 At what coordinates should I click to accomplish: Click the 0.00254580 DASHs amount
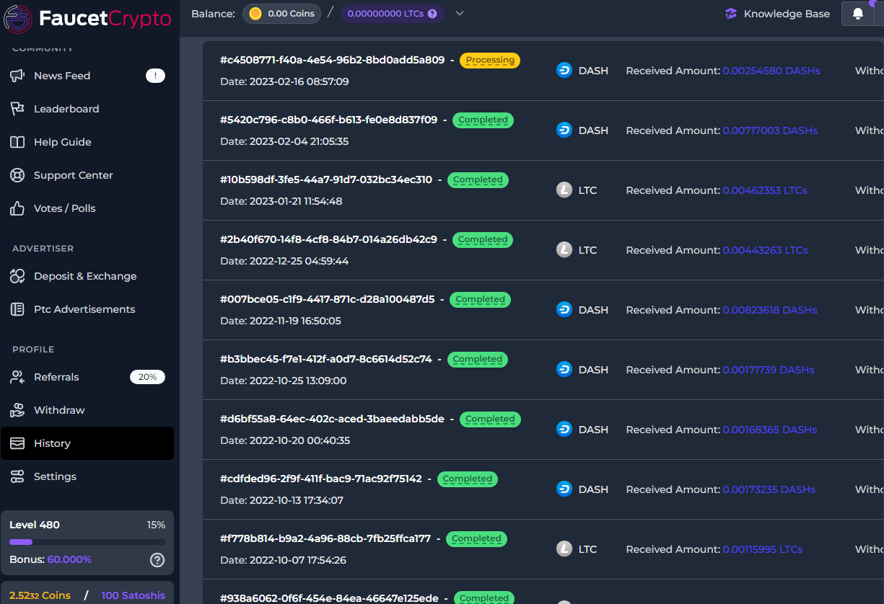coord(771,71)
